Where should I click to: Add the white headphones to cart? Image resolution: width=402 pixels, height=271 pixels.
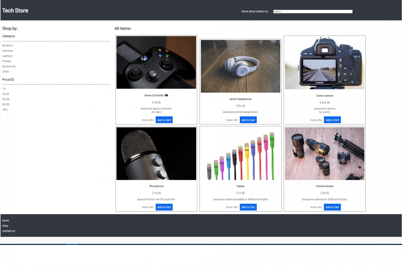click(248, 120)
